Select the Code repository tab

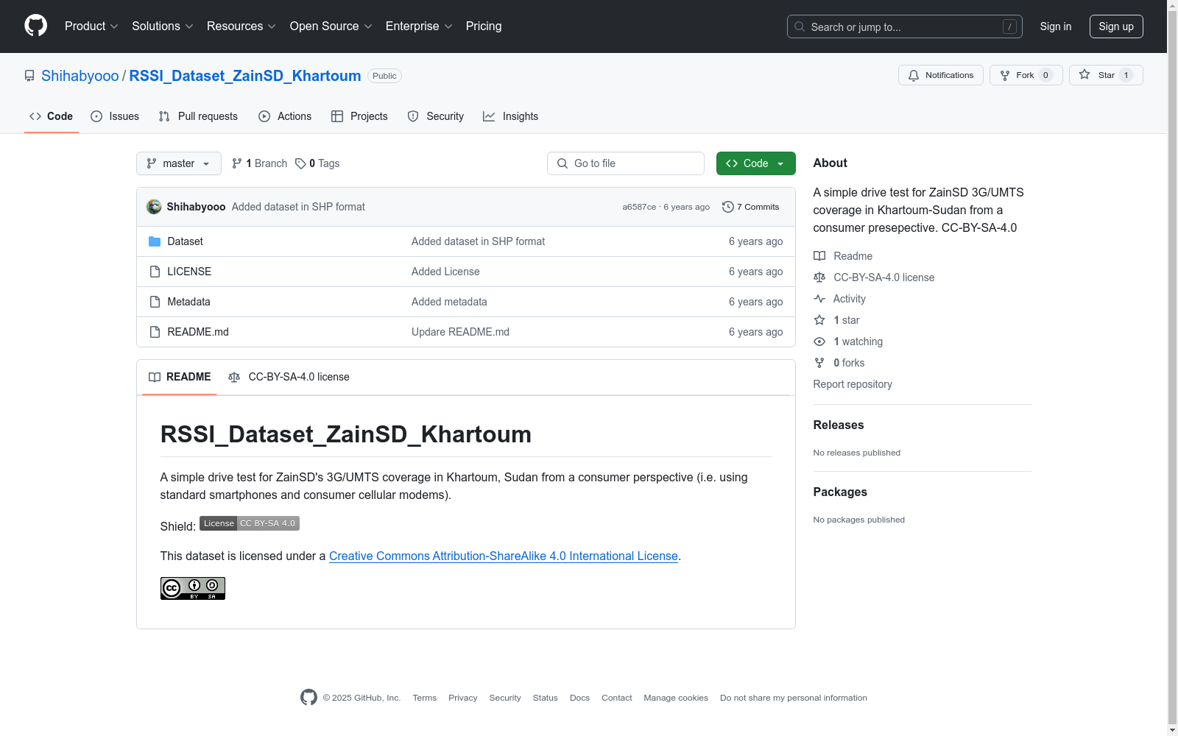(52, 116)
